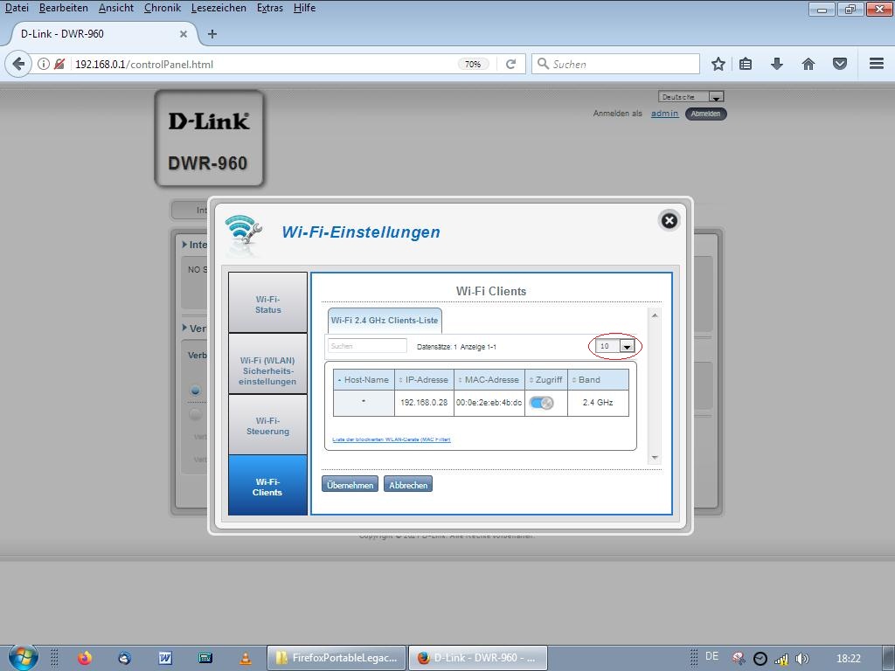Sort by IP-Adresse column
895x671 pixels.
424,380
